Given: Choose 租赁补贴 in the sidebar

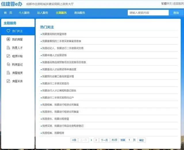Looking at the screenshot, I should pyautogui.click(x=18, y=56).
